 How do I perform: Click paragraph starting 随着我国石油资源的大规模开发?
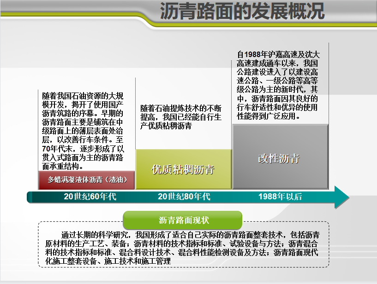pyautogui.click(x=83, y=131)
